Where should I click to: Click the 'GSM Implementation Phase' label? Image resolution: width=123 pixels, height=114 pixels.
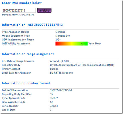(x=18, y=40)
